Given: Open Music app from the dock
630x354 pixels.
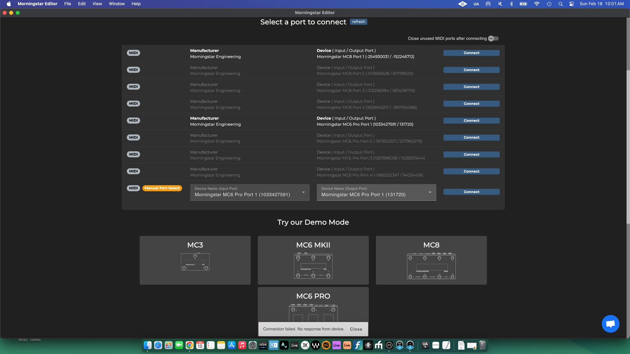Looking at the screenshot, I should (x=242, y=345).
